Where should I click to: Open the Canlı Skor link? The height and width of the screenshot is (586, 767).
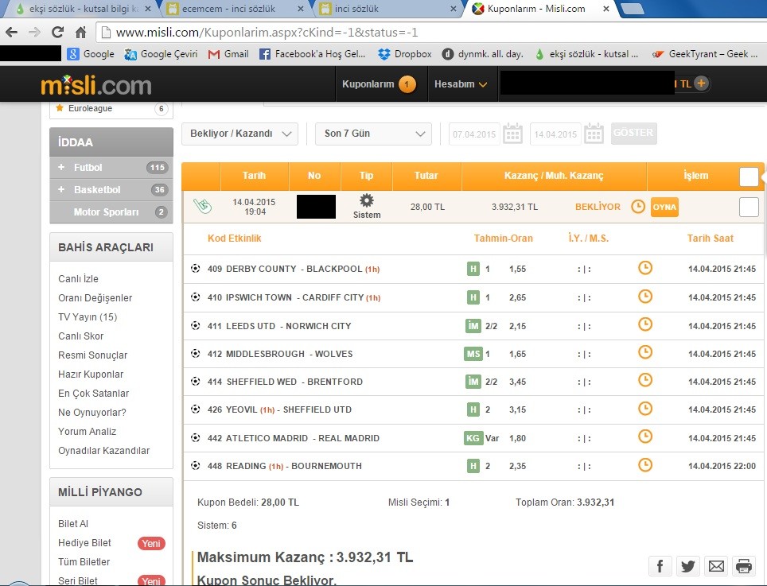click(x=80, y=336)
